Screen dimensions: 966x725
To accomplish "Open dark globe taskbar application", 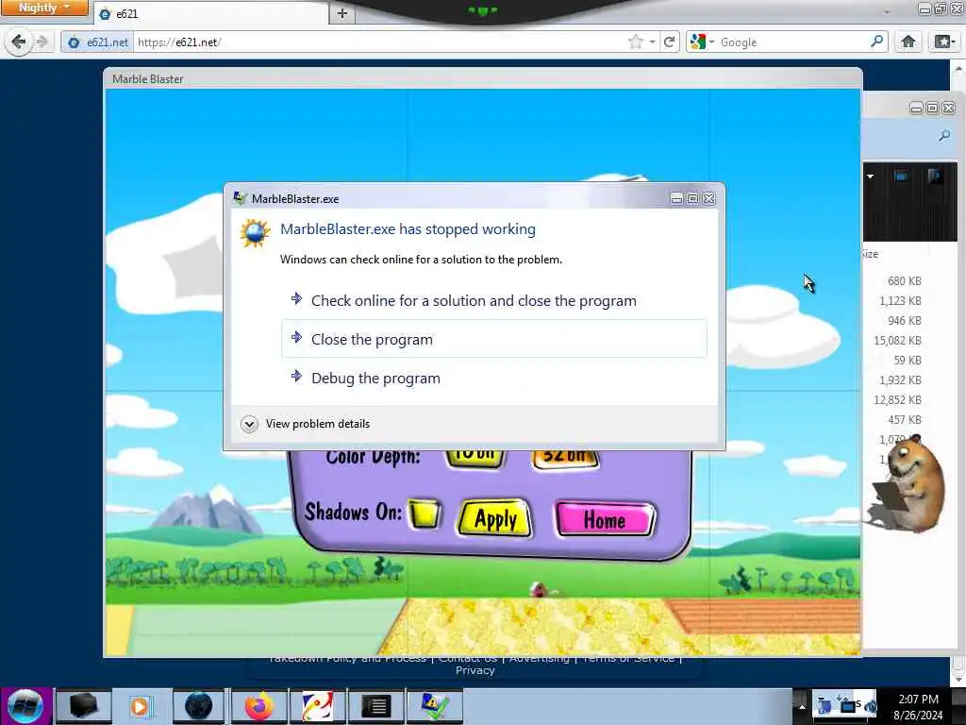I will point(198,706).
